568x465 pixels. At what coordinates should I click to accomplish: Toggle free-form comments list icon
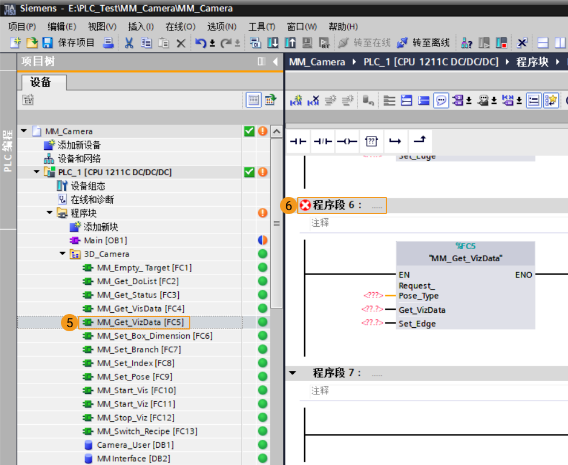534,100
